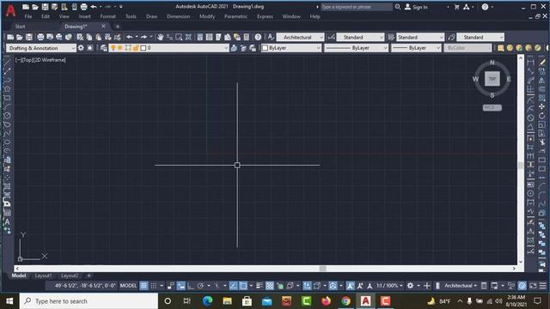Click the Workspace Settings gear next to Drafting & Annotation
The image size is (550, 309).
(81, 48)
